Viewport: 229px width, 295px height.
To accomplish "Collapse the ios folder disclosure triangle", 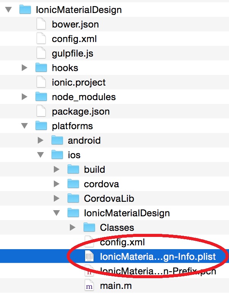I will (40, 155).
